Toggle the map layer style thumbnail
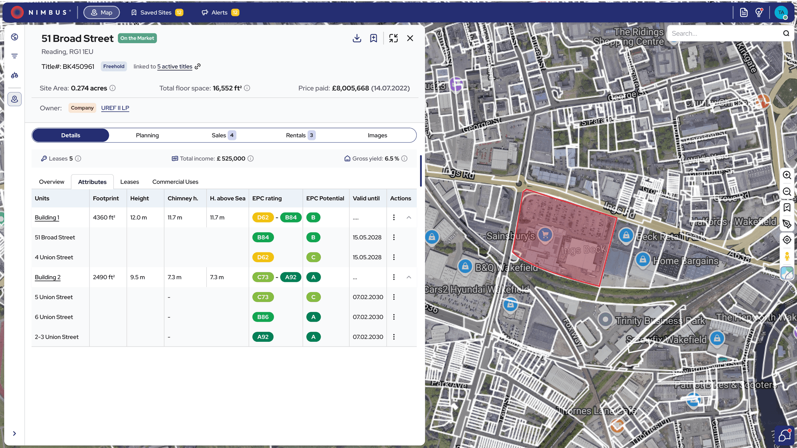 [787, 273]
